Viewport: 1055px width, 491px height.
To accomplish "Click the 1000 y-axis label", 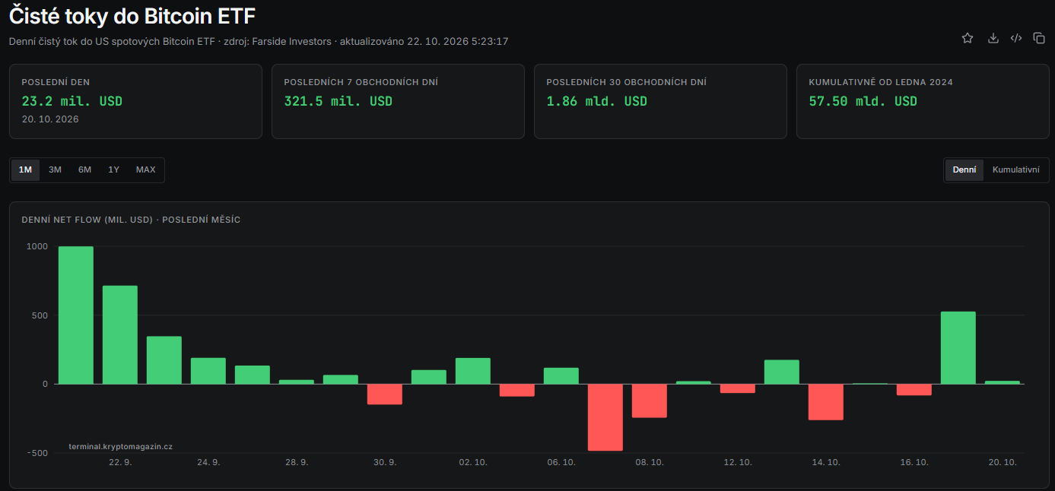I will pos(37,246).
